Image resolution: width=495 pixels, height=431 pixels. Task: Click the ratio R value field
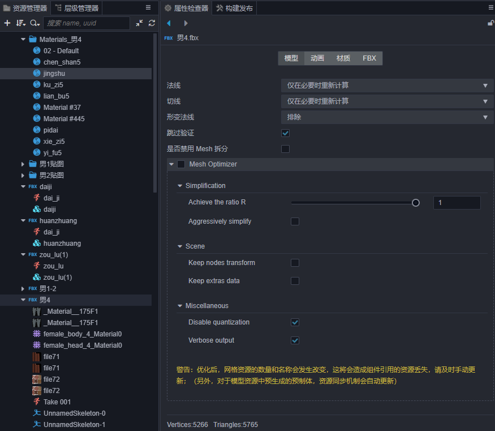coord(457,203)
